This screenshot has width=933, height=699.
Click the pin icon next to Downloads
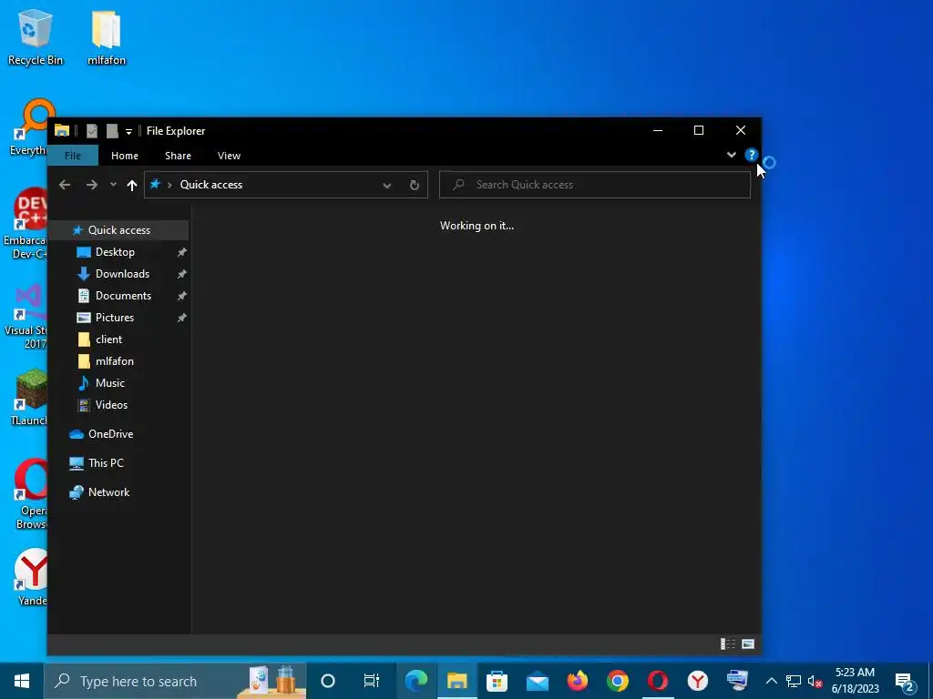(x=182, y=274)
